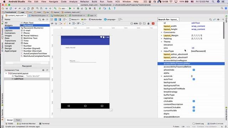The image size is (228, 128).
Task: Expand the Padding property group
Action: tap(161, 39)
